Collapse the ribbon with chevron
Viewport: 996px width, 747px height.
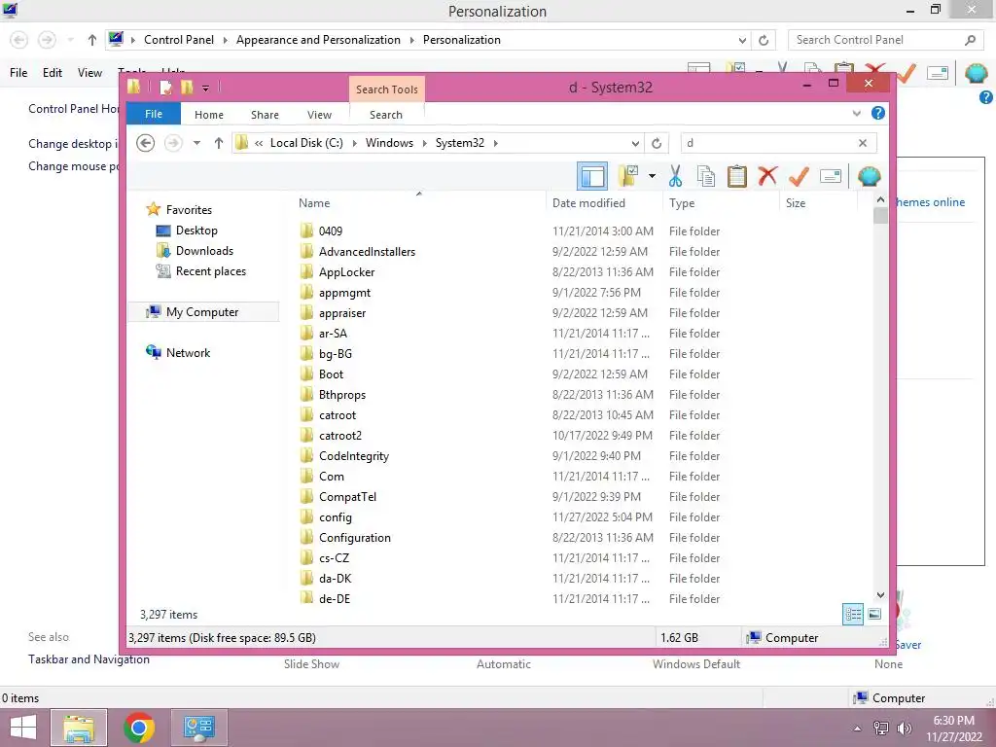coord(856,113)
